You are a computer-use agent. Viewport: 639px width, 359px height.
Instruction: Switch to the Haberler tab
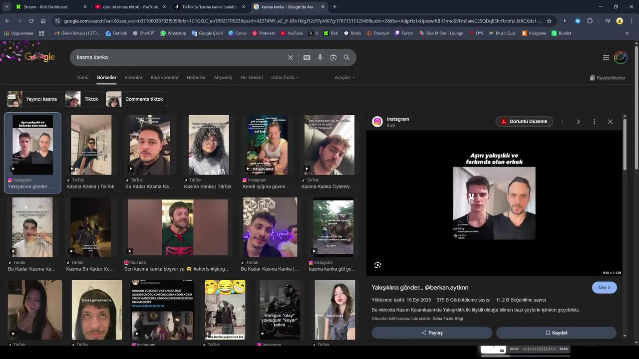click(x=196, y=78)
